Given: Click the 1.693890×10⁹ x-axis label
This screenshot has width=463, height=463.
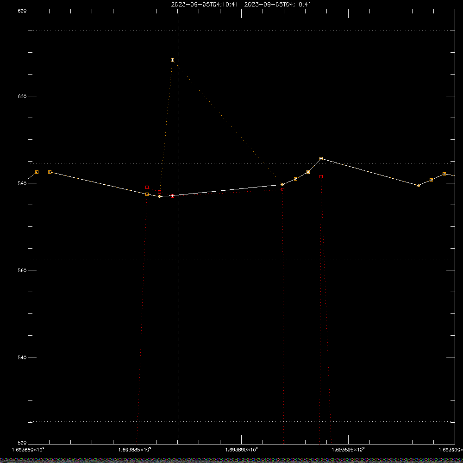Looking at the screenshot, I should (242, 450).
